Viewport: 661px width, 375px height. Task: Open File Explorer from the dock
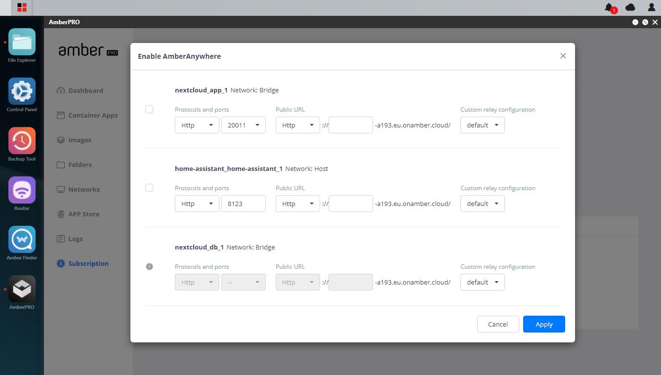pos(22,42)
